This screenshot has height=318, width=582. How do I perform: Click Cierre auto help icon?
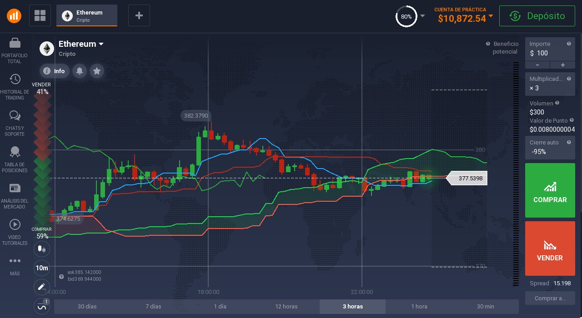(x=569, y=142)
